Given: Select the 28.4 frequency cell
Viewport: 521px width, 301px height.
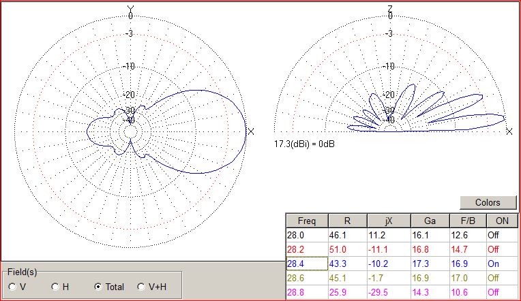Looking at the screenshot, I should (x=306, y=263).
